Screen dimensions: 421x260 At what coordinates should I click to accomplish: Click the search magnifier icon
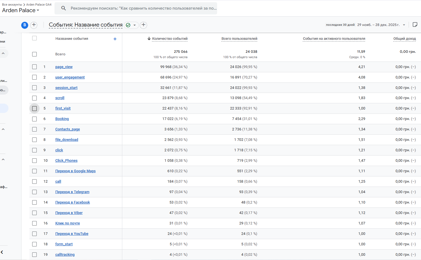pos(64,8)
